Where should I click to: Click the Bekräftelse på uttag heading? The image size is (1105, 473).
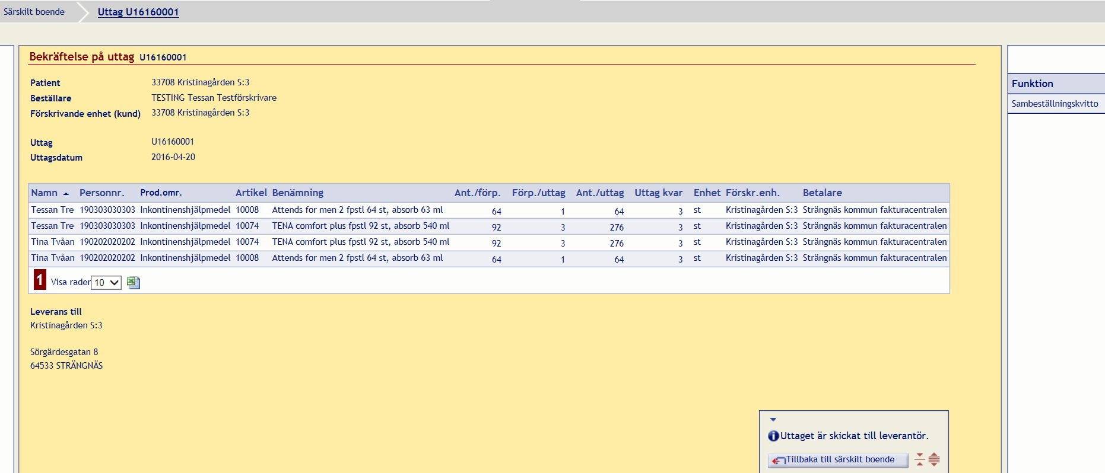point(82,57)
